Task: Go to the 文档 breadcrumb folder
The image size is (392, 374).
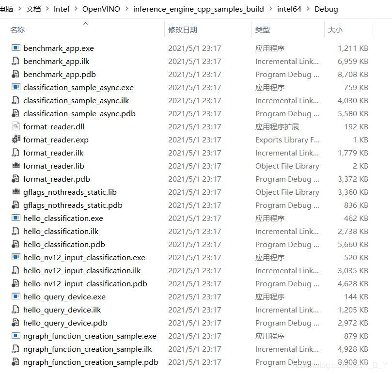Action: (x=33, y=9)
